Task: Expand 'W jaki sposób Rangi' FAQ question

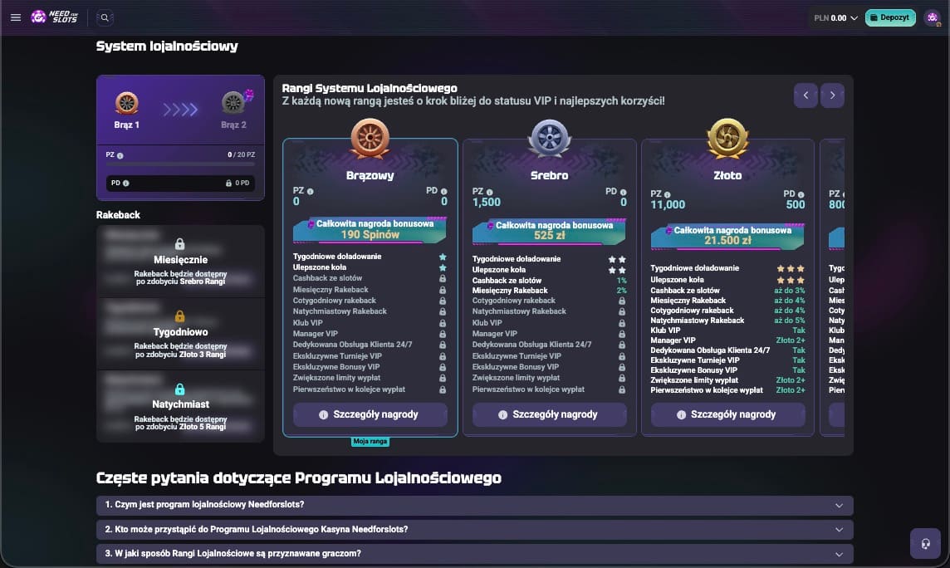Action: point(474,553)
